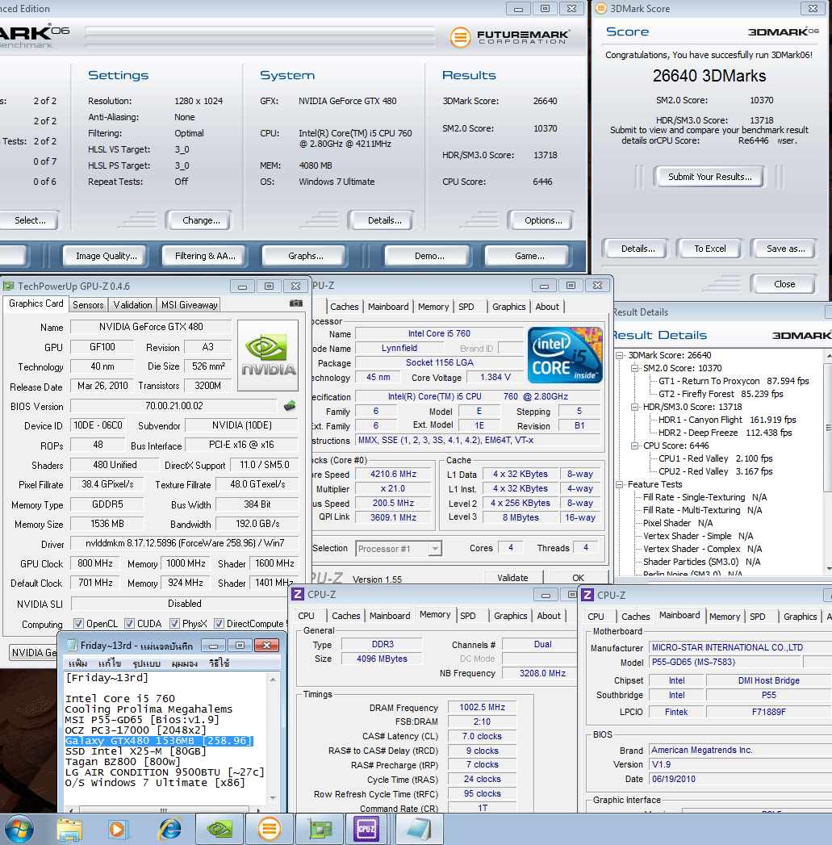Collapse the SM2.0 Score tree node
Screen dimensions: 832x845
tap(634, 368)
